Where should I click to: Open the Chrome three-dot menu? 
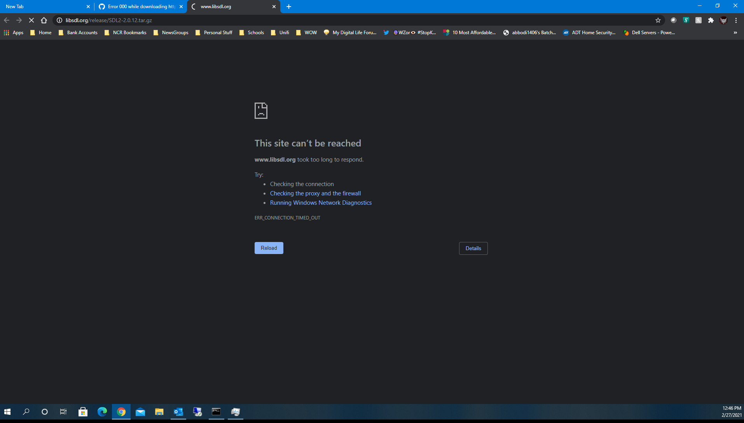coord(736,20)
